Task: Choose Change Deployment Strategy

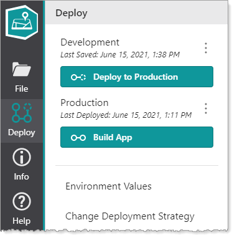Action: click(130, 216)
